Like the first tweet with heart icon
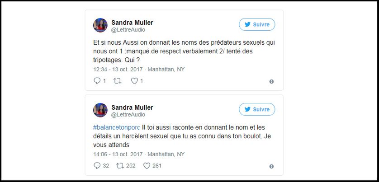This screenshot has height=182, width=379. 134,81
